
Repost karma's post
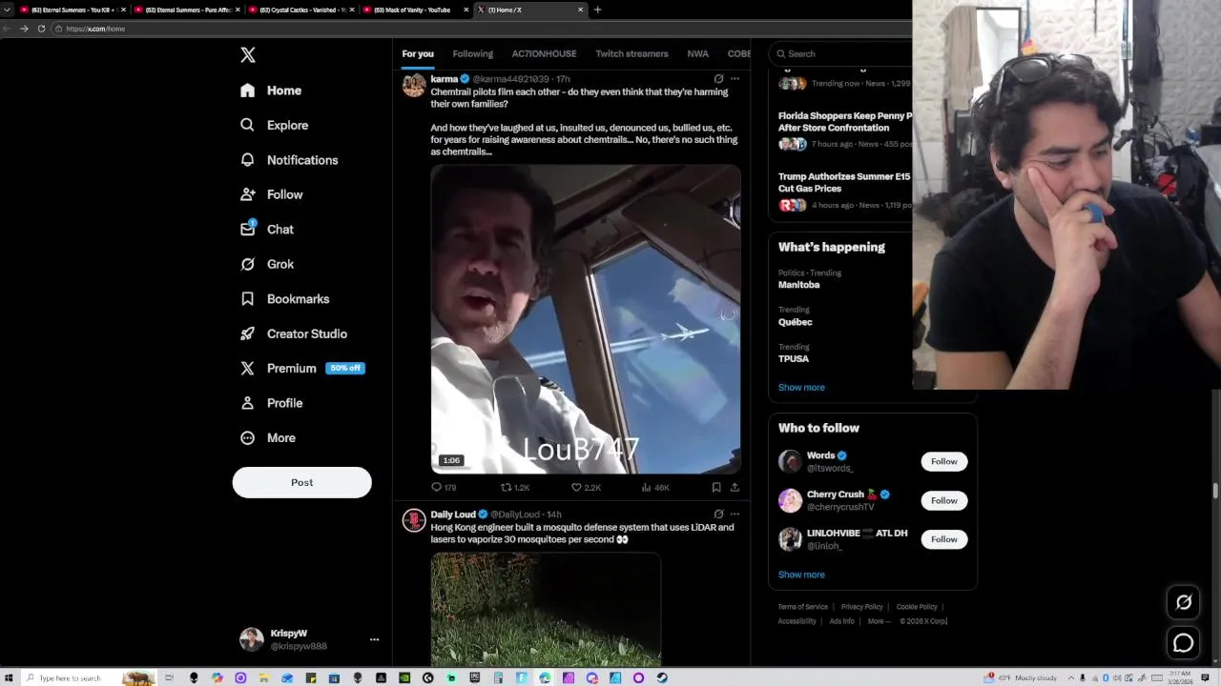click(515, 487)
